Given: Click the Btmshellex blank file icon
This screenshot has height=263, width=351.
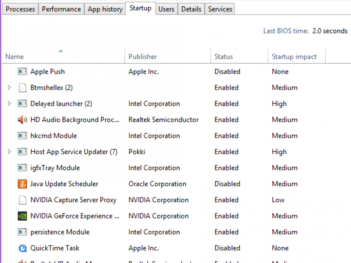Looking at the screenshot, I should (x=22, y=88).
